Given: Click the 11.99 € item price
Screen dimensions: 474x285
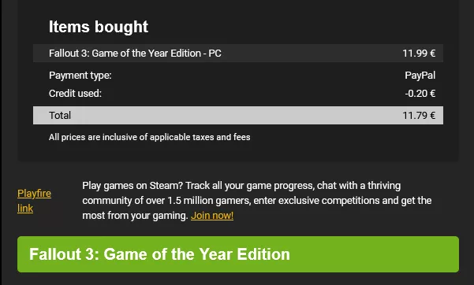Looking at the screenshot, I should point(419,54).
